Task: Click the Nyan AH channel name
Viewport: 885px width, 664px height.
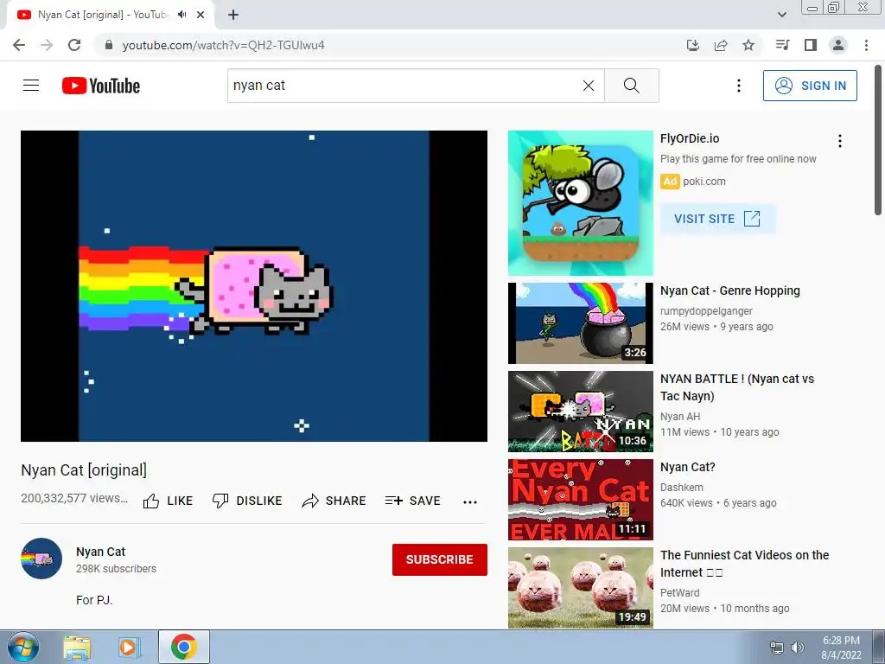Action: (x=680, y=417)
